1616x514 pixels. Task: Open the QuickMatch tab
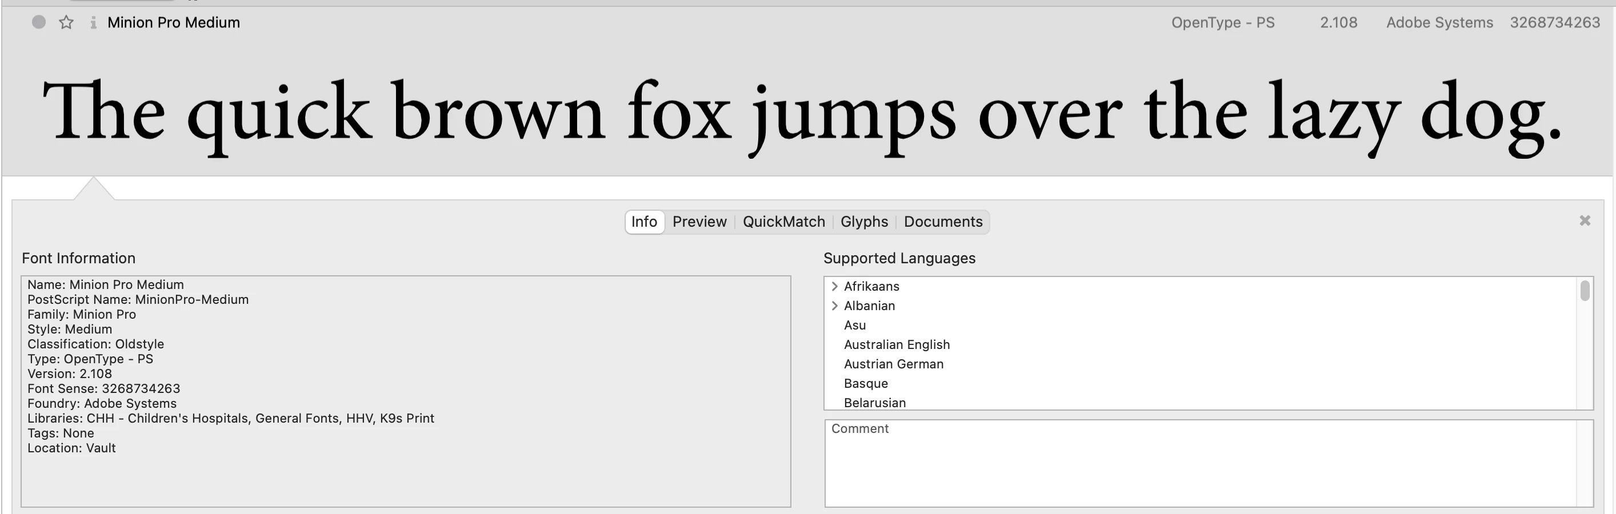(783, 222)
